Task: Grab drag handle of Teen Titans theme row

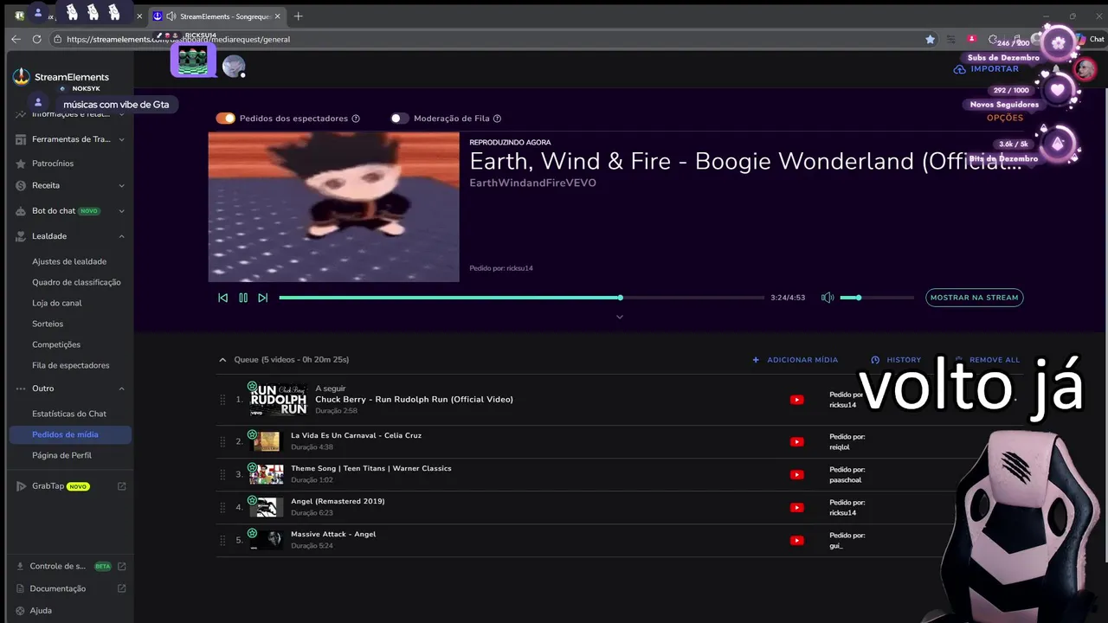Action: [x=222, y=475]
